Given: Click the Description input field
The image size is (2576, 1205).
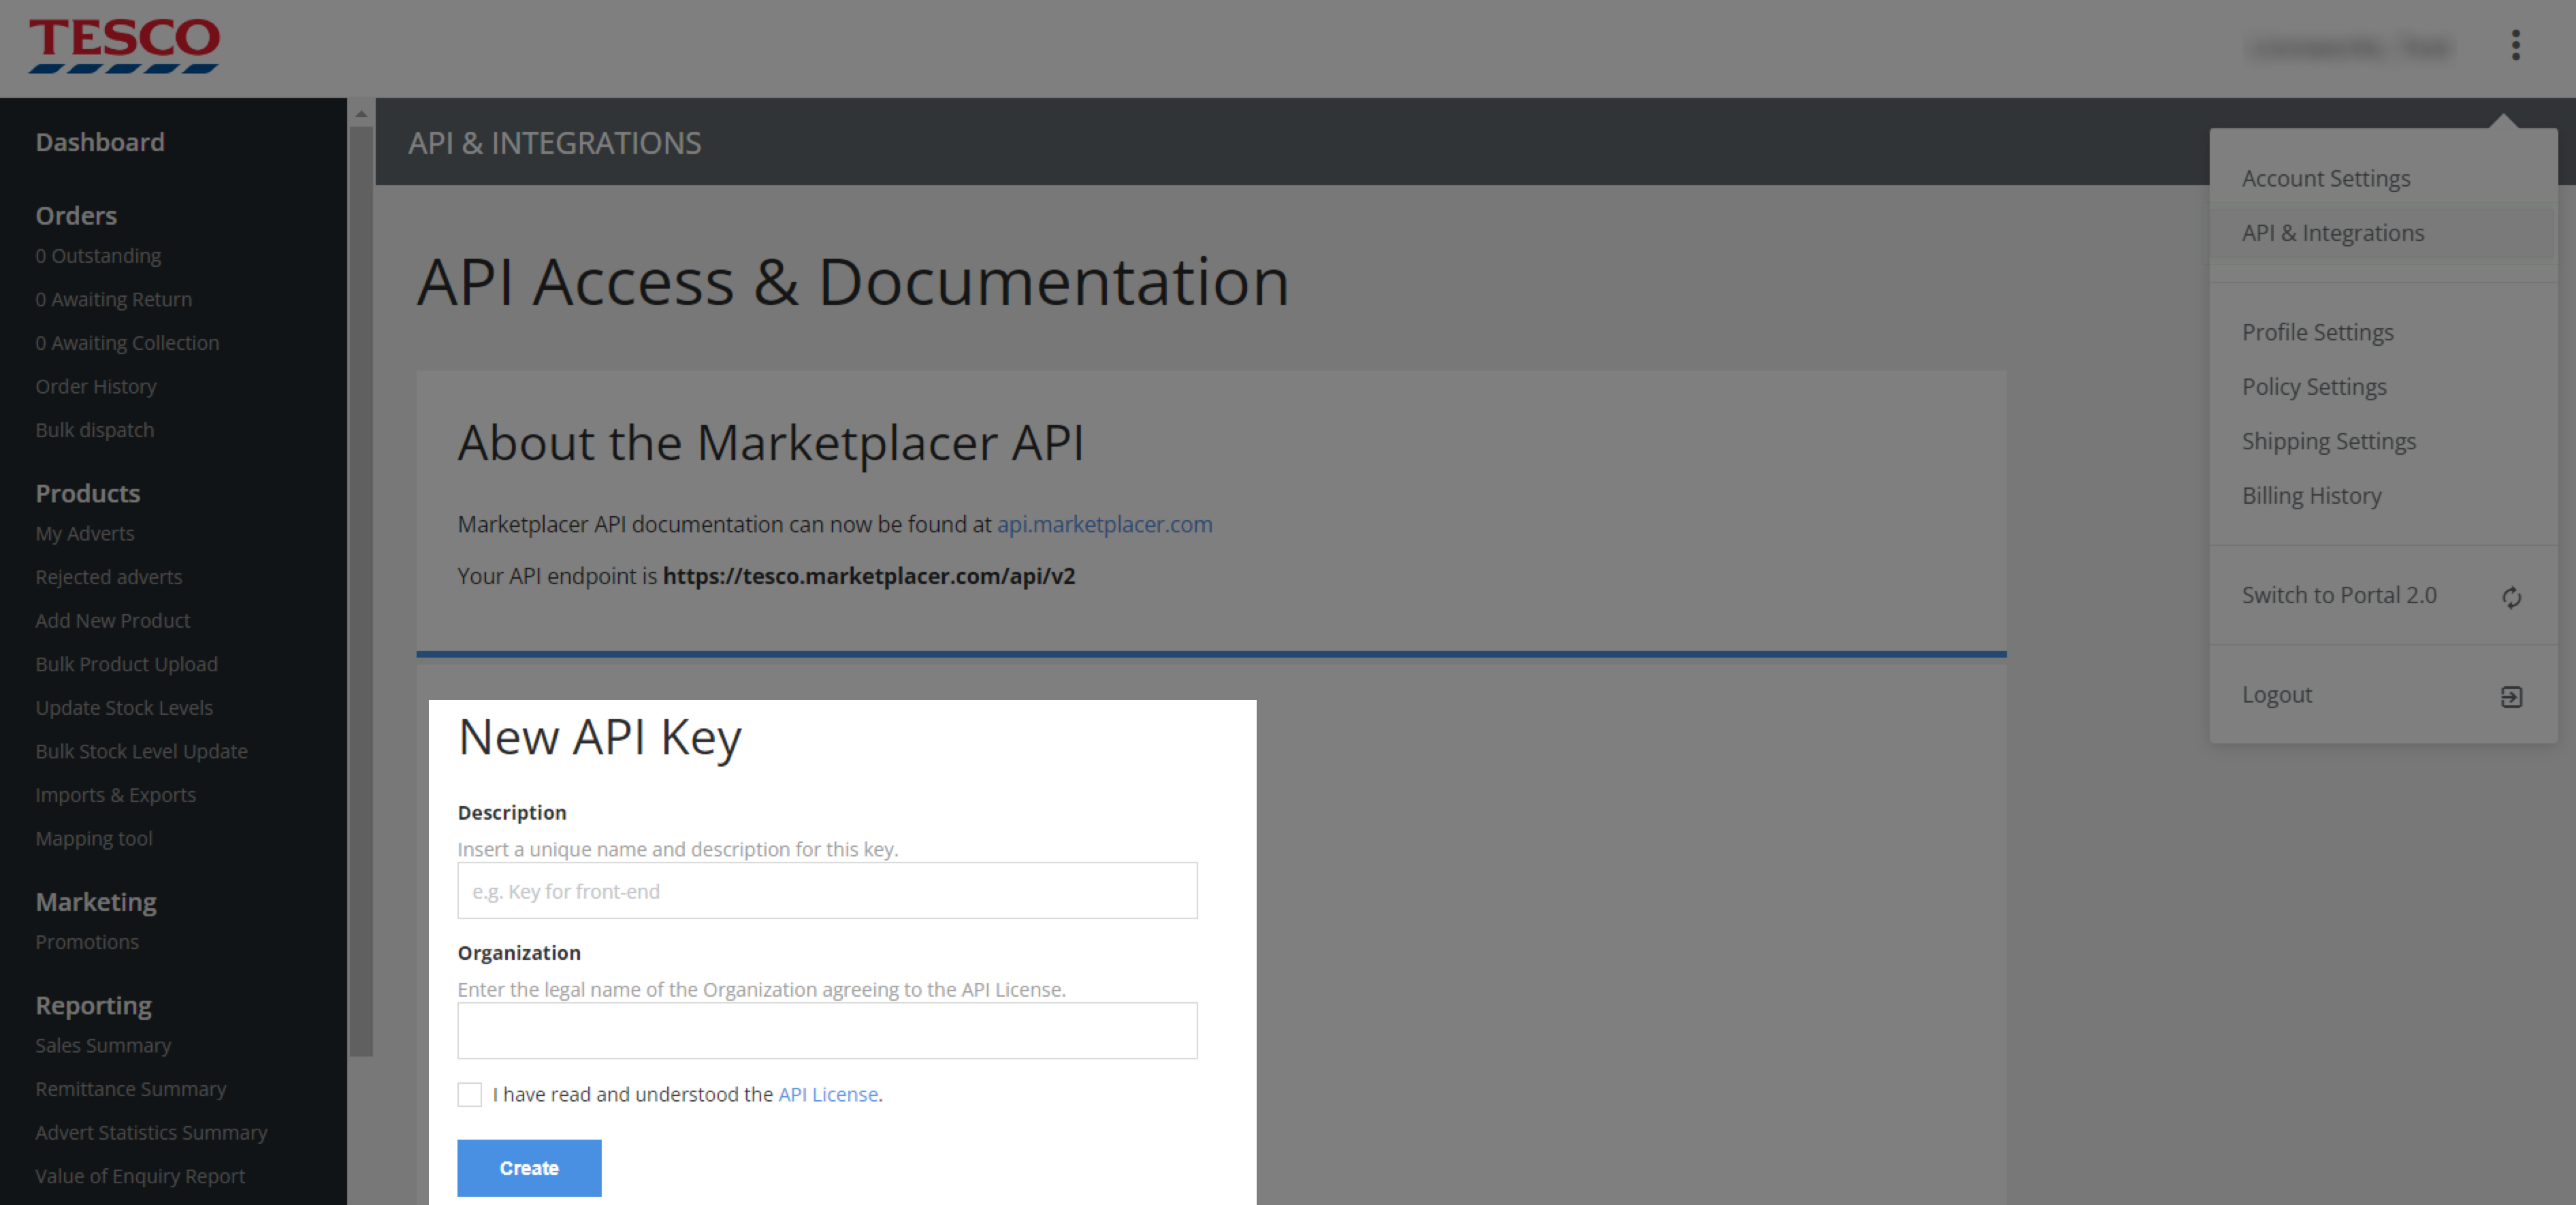Looking at the screenshot, I should 827,890.
